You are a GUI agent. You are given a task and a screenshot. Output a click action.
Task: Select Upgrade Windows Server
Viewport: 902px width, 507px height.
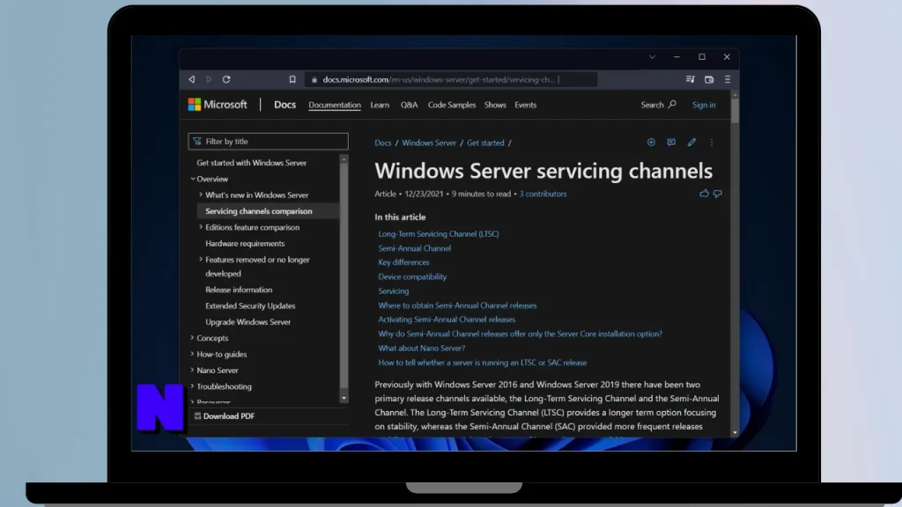tap(248, 322)
